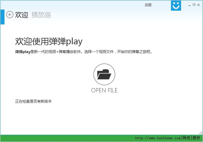Viewport: 203px width, 142px height.
Task: Click the 欢迎使用弹弹play heading
Action: 49,42
